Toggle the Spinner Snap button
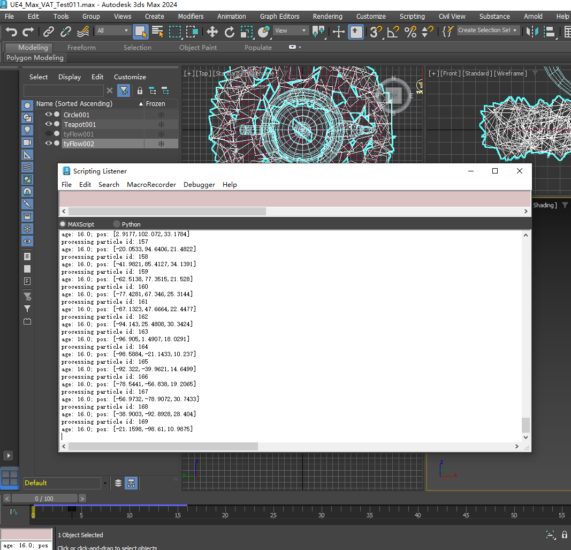Screen dimensions: 571x550 coord(427,32)
